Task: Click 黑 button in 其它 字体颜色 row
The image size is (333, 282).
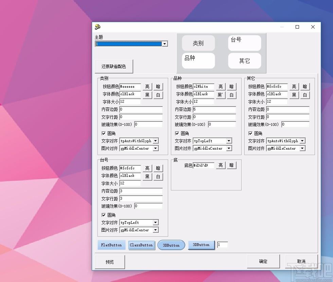Action: pos(294,95)
